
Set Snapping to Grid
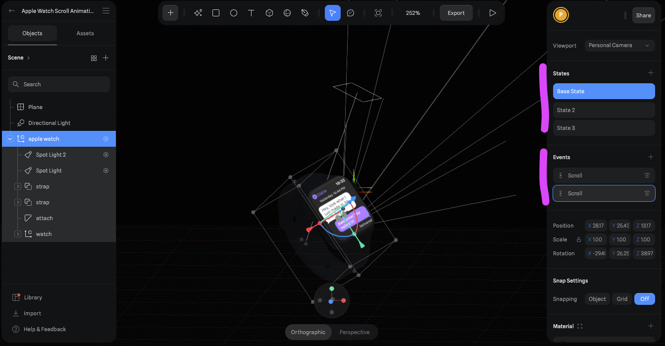tap(622, 299)
